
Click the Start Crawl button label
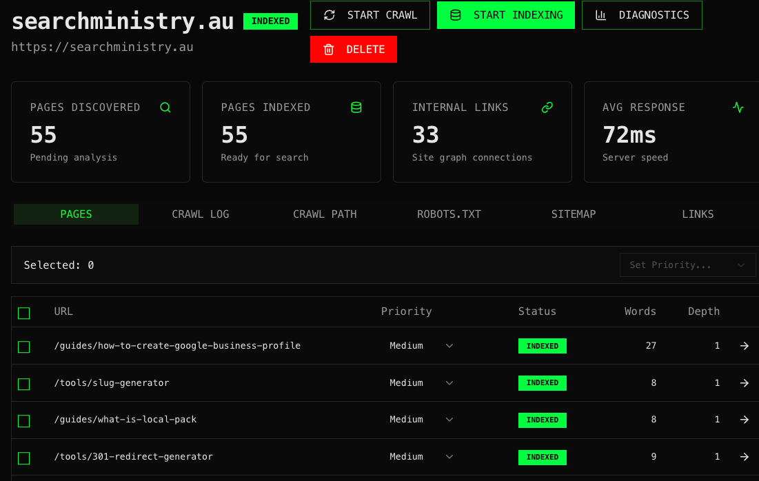point(382,15)
